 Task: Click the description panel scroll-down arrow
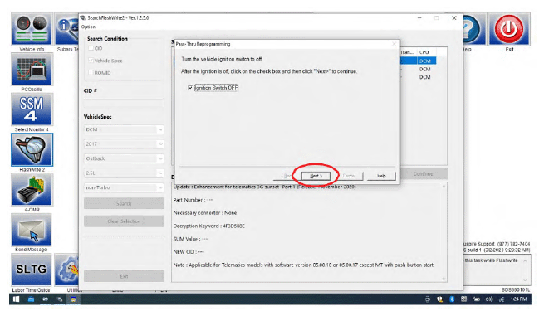pyautogui.click(x=444, y=279)
